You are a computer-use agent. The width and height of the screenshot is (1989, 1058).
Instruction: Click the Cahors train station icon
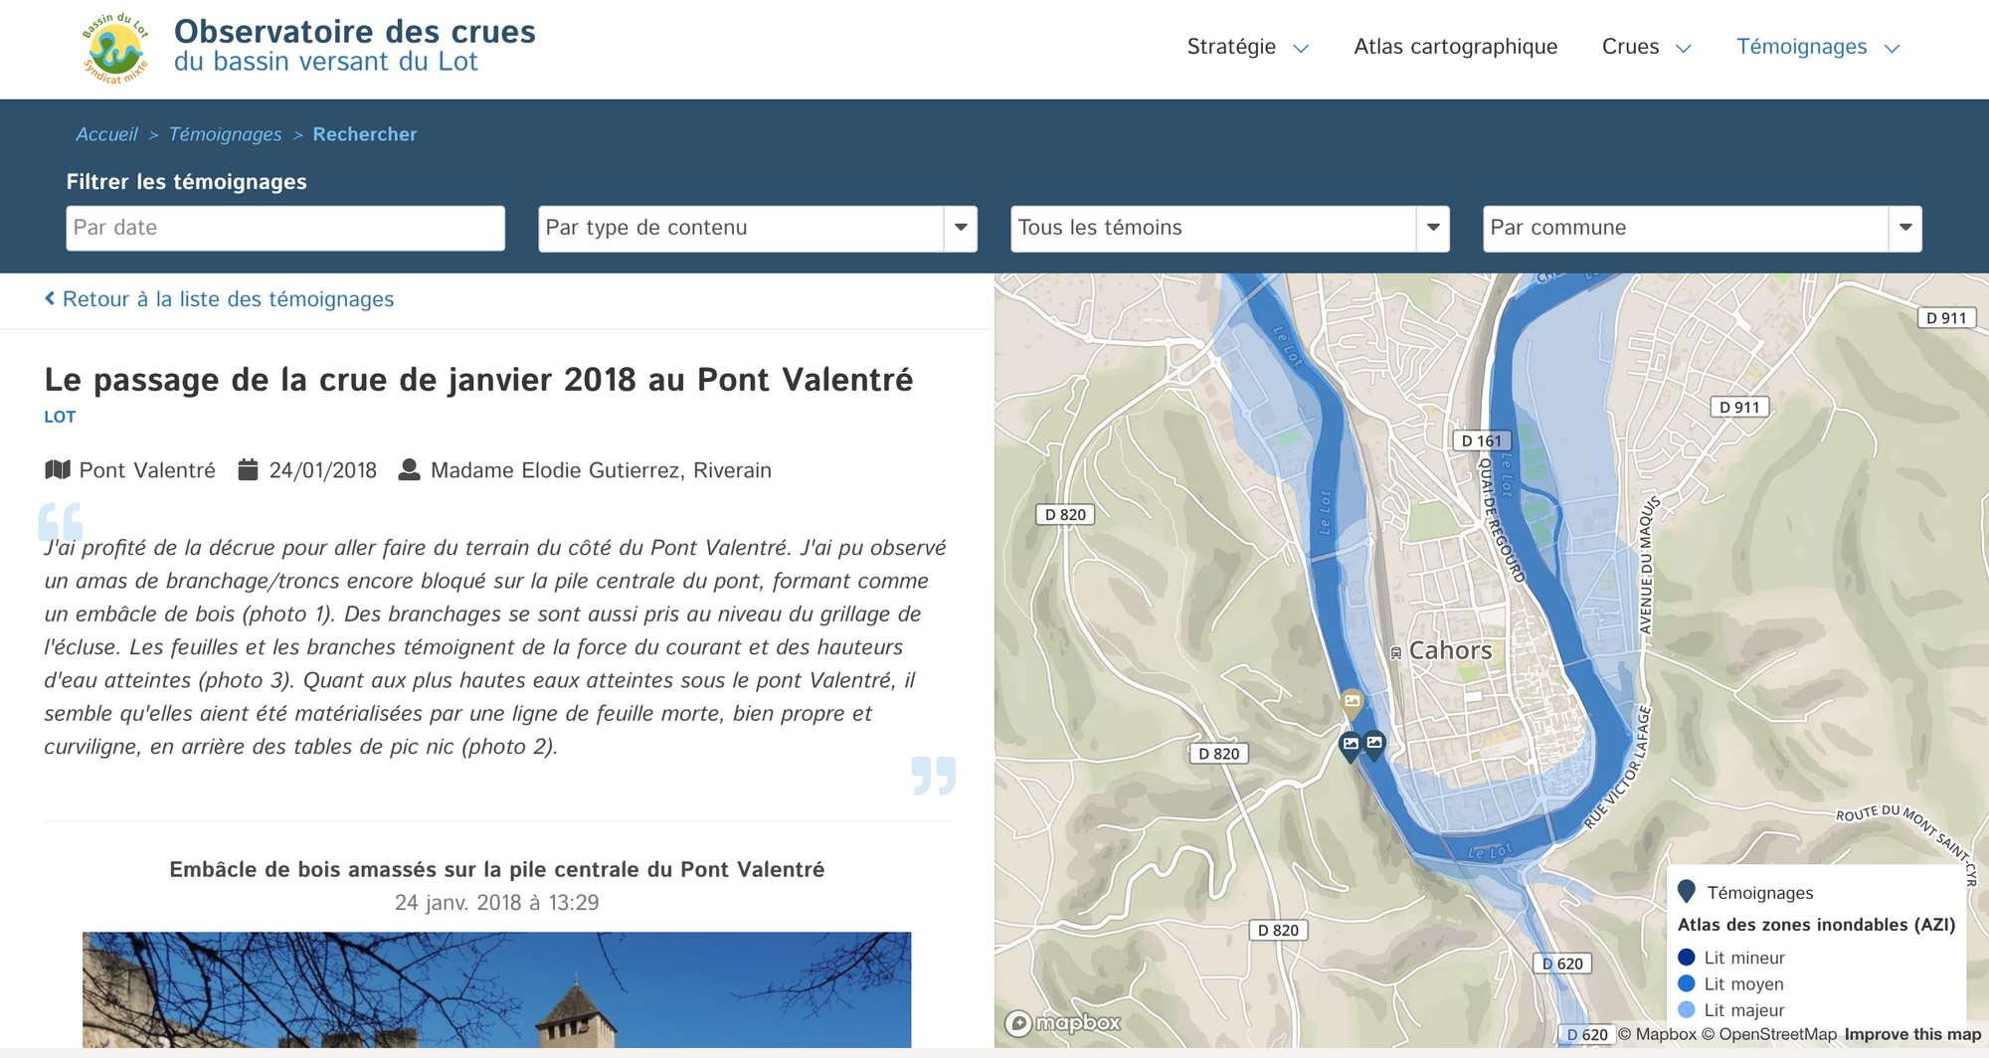click(1395, 653)
